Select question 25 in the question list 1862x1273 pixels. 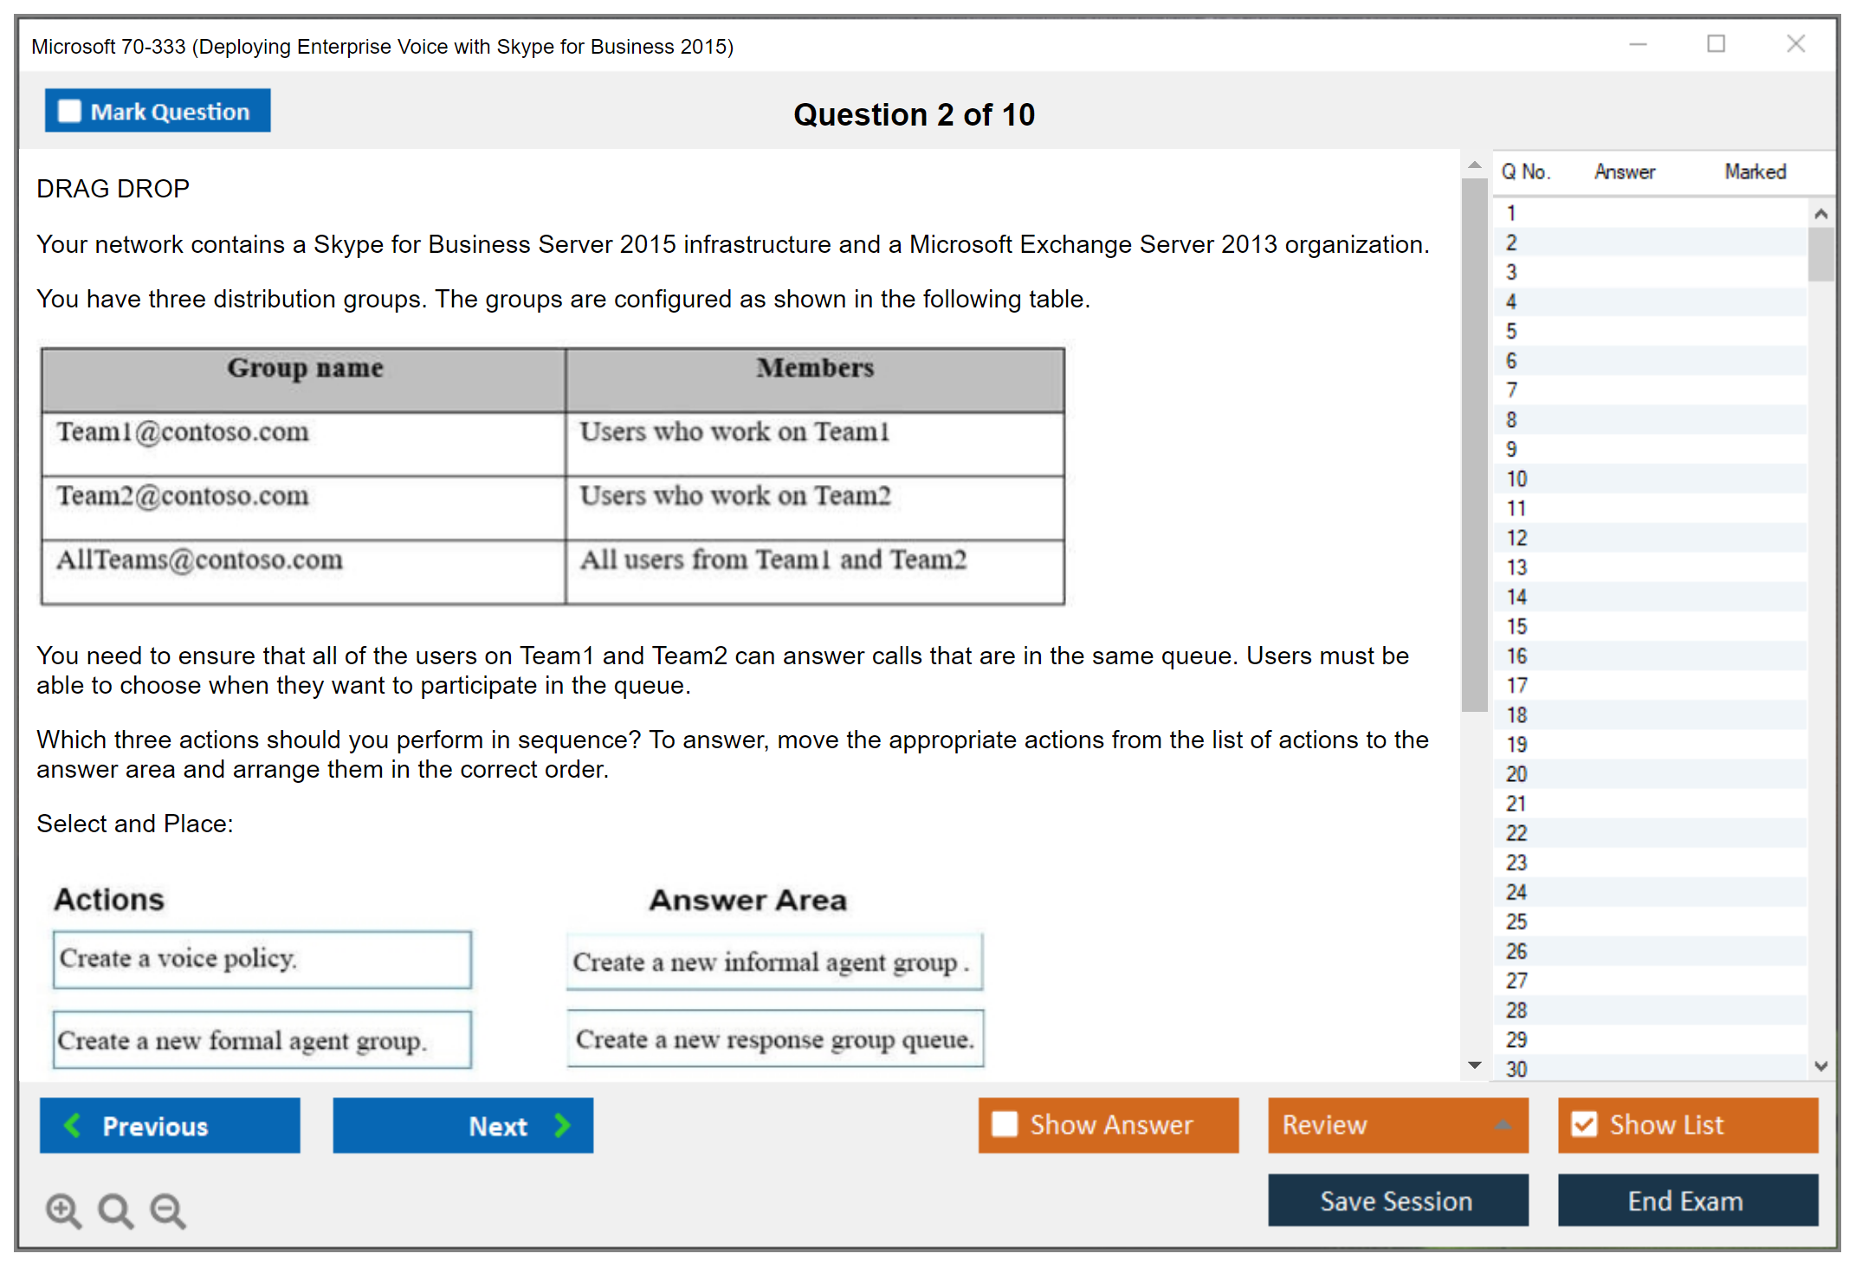[x=1516, y=921]
